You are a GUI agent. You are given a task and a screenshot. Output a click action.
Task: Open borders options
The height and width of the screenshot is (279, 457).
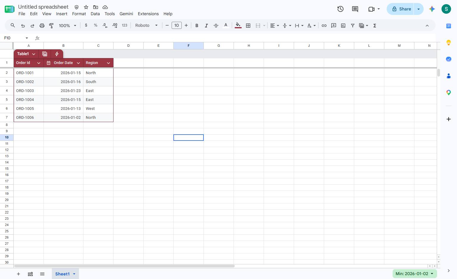248,26
